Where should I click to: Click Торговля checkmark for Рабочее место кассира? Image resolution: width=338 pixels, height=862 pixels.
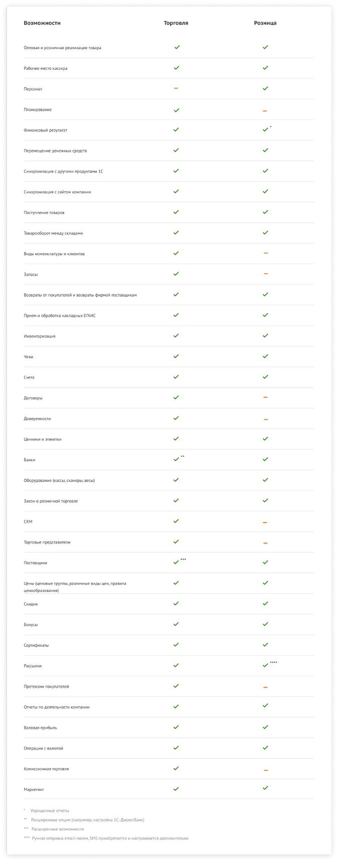[x=177, y=68]
